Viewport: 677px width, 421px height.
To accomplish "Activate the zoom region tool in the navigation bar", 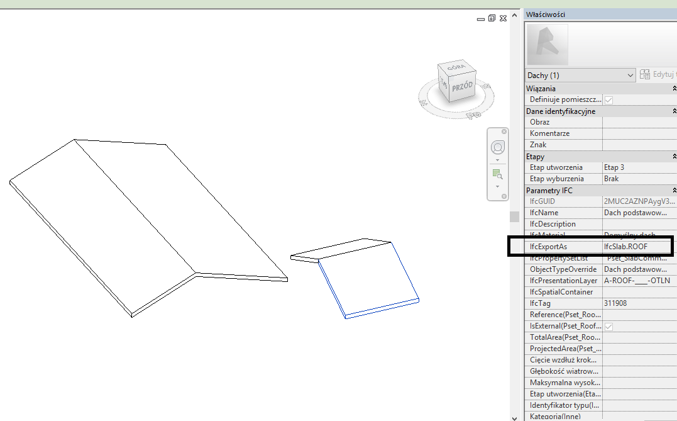I will point(497,174).
